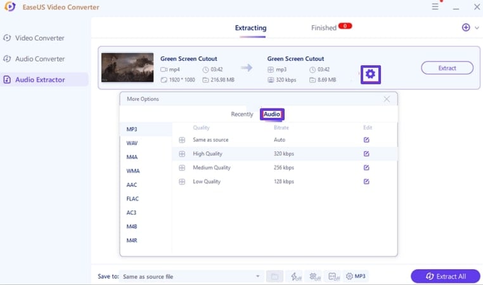The width and height of the screenshot is (483, 285).
Task: Switch to the Finished tab
Action: click(324, 28)
